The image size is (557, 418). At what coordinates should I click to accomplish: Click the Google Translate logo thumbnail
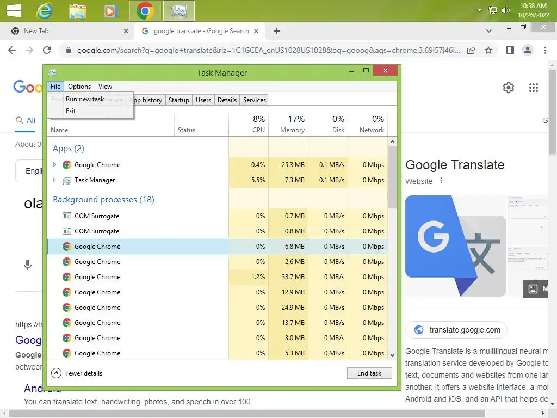pos(455,246)
